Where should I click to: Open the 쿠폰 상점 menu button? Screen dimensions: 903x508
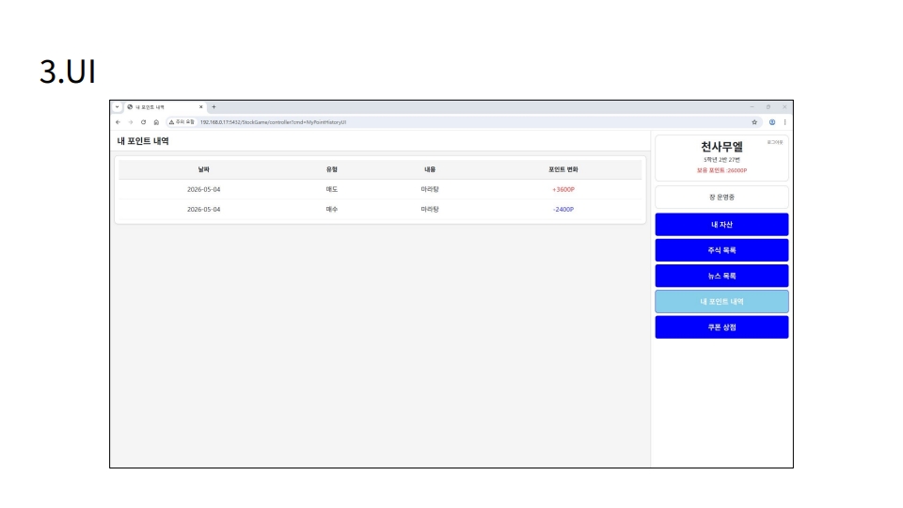[x=721, y=327]
